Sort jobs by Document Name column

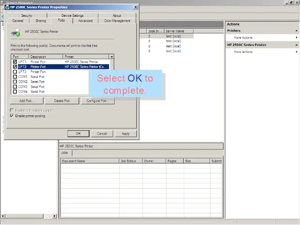point(90,161)
